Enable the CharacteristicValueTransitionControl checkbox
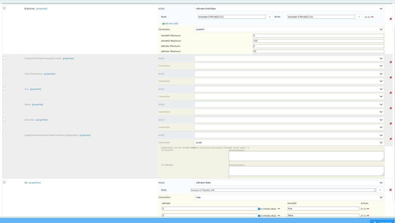This screenshot has width=395, height=223. tap(4, 58)
